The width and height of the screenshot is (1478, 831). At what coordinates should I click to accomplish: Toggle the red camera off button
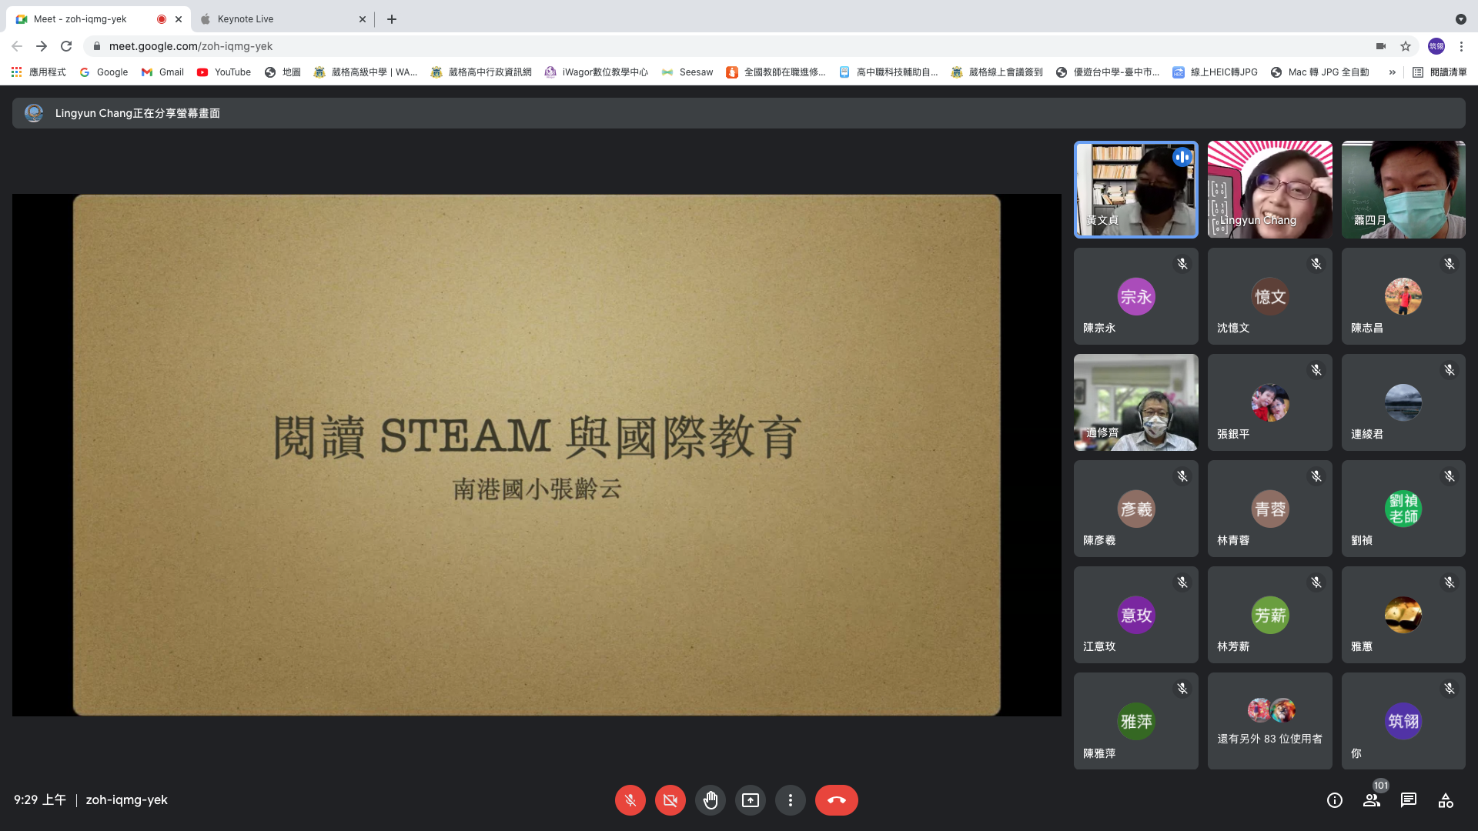click(670, 800)
